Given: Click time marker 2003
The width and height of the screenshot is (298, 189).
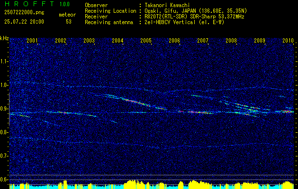Looking at the screenshot, I should click(x=89, y=40).
